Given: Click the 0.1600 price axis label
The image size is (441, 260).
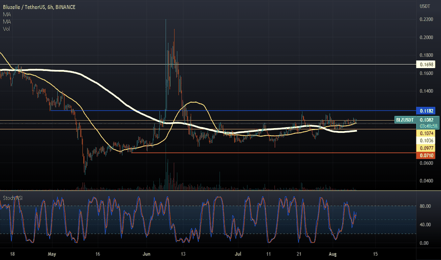Looking at the screenshot, I should click(426, 73).
